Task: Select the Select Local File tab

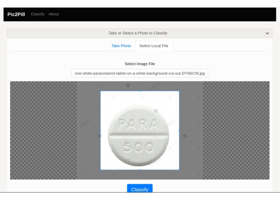Action: click(154, 46)
